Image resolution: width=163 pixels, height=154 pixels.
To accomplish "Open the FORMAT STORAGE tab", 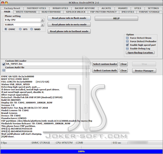I will point(149,12).
